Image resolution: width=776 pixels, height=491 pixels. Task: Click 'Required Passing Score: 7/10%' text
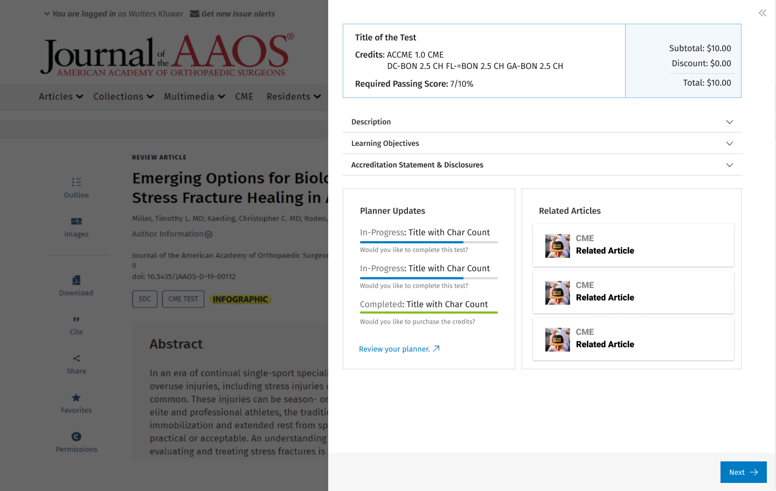(x=414, y=84)
